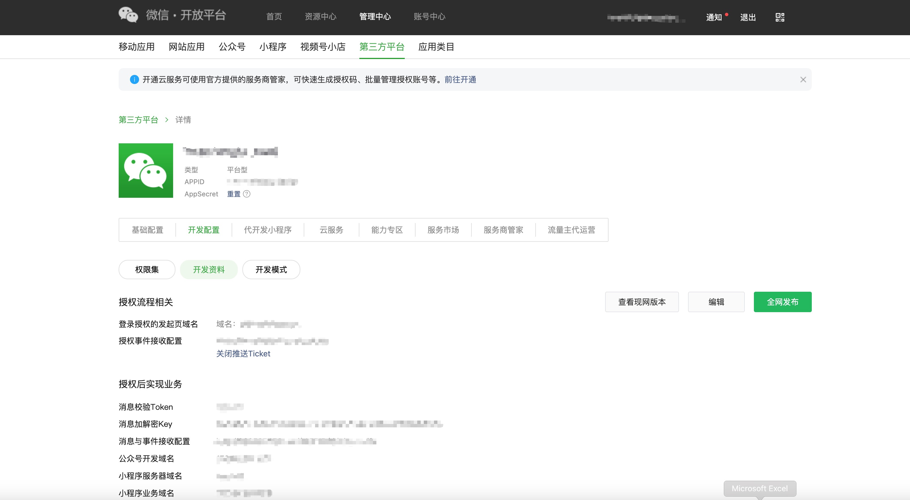Viewport: 910px width, 500px height.
Task: Switch to the 网站应用 tab
Action: [186, 47]
